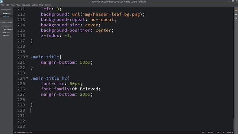
Task: Click the center value on line 215
Action: coord(103,30)
